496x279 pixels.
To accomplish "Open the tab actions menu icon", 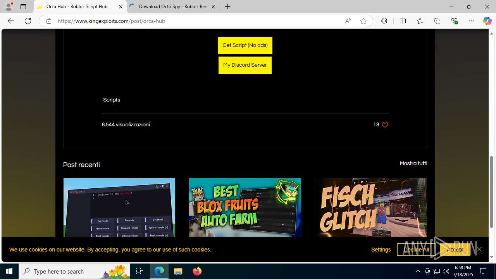I will coord(23,7).
